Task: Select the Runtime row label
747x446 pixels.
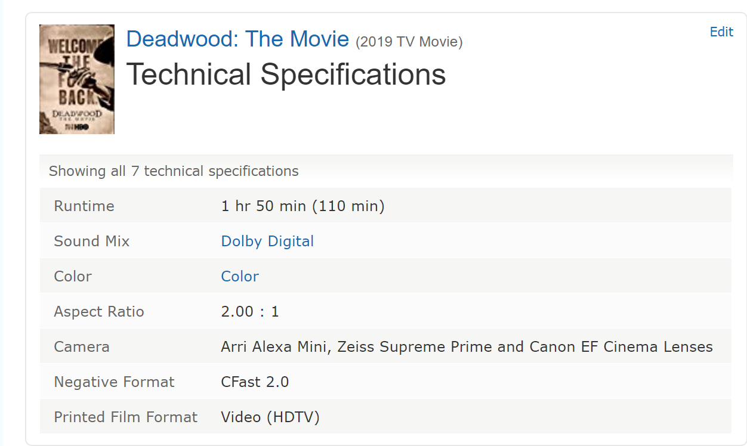Action: click(x=84, y=206)
